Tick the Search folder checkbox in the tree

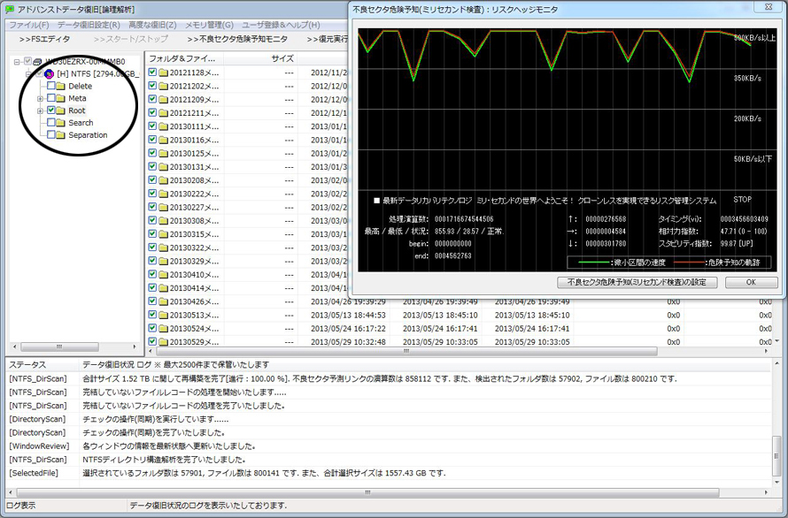[x=51, y=123]
